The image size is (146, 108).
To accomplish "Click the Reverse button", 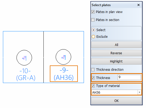I will click(x=116, y=53).
